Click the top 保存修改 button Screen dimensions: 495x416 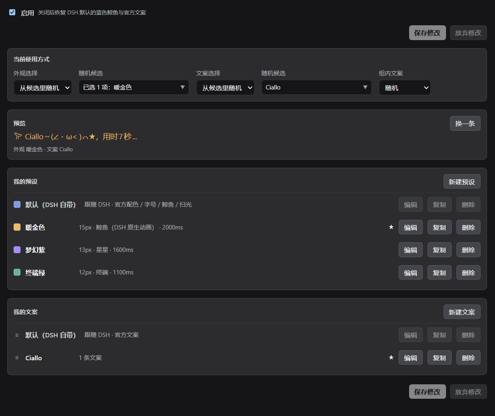point(427,33)
